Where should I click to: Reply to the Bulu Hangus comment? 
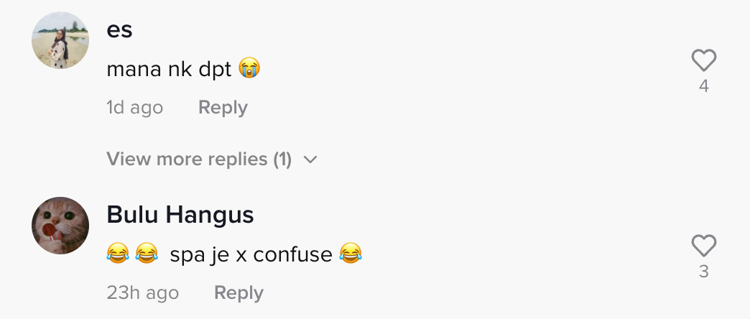click(x=239, y=293)
